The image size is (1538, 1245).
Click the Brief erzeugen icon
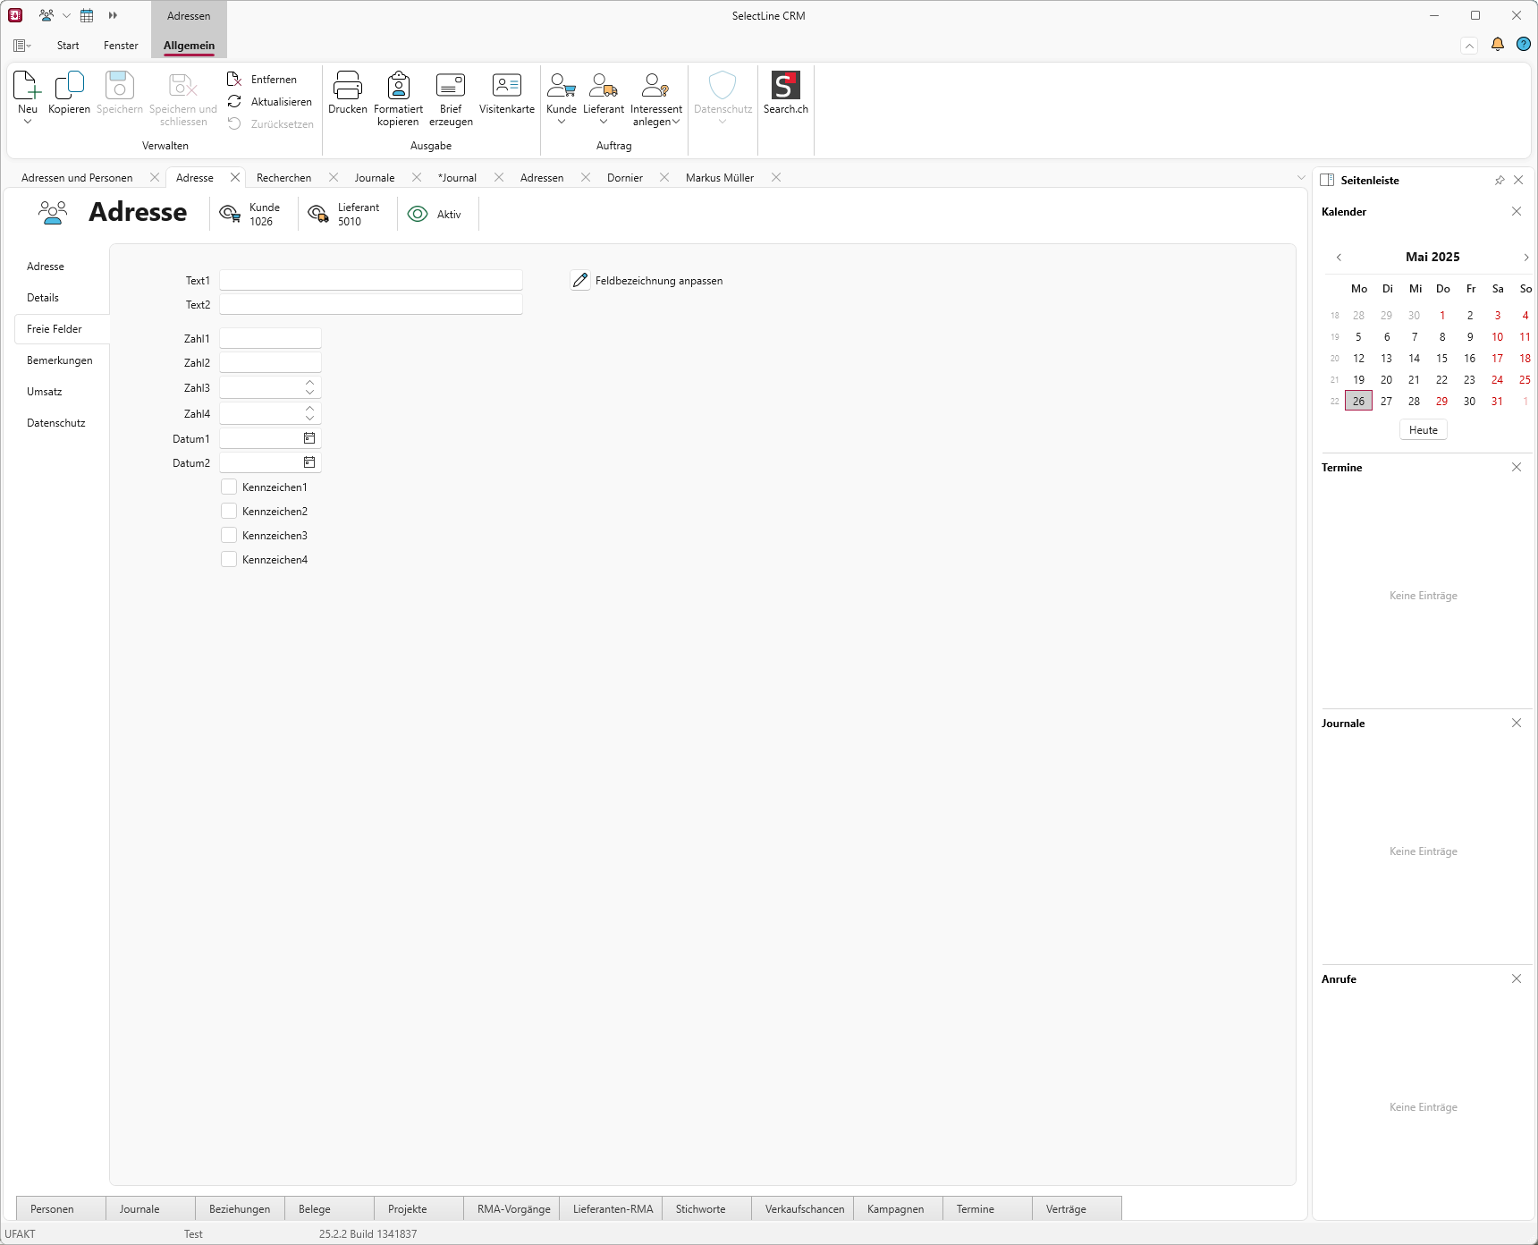coord(451,87)
